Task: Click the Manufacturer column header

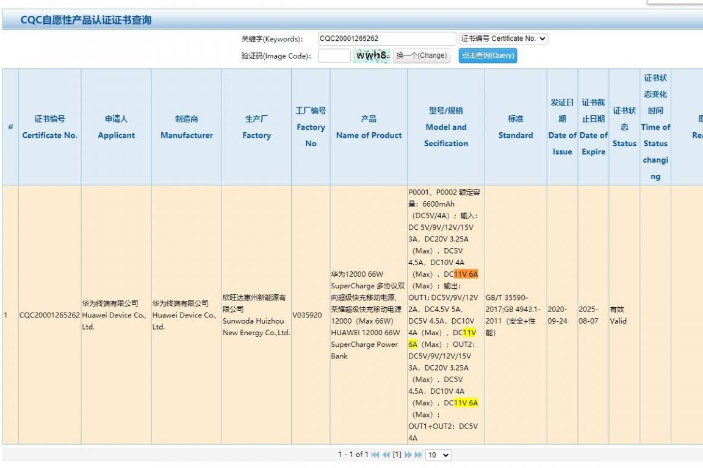Action: pos(187,127)
